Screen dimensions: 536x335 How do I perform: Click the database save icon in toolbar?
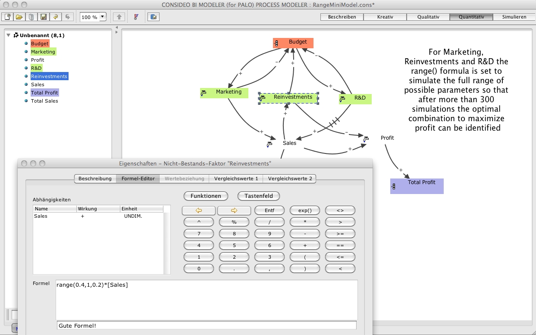154,17
